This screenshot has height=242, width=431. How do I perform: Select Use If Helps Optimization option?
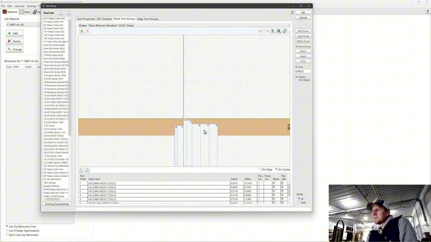pos(7,231)
